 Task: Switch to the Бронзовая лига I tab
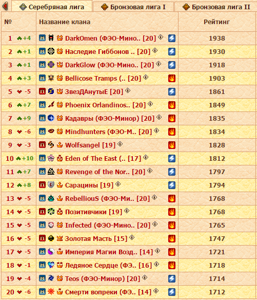(133, 7)
